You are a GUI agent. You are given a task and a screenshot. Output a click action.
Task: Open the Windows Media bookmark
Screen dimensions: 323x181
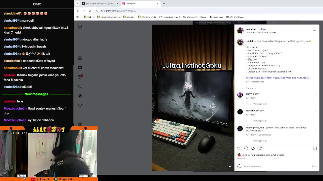coord(147,17)
